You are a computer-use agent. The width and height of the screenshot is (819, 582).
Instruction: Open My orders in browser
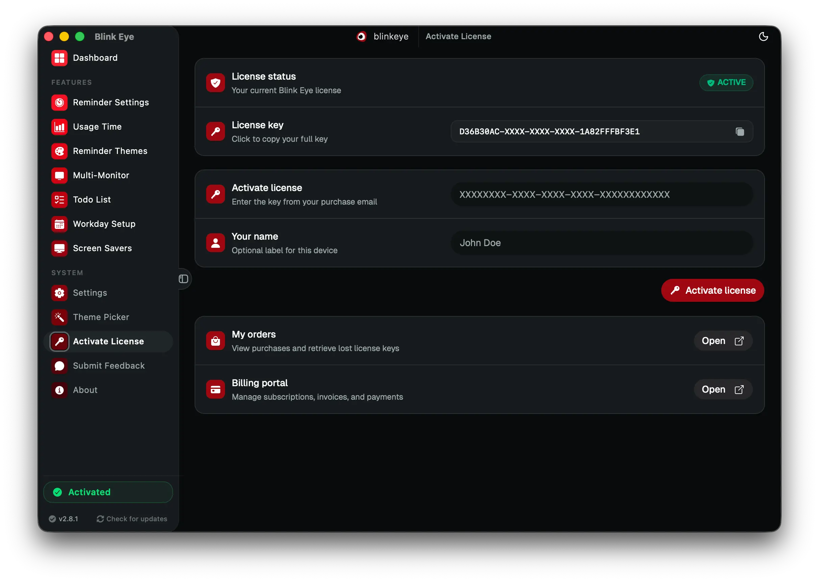(x=723, y=341)
